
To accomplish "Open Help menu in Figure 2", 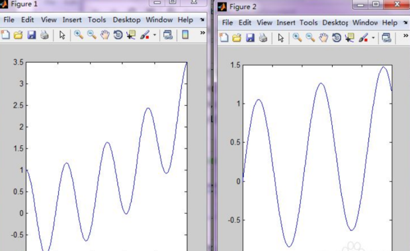I will pyautogui.click(x=389, y=22).
